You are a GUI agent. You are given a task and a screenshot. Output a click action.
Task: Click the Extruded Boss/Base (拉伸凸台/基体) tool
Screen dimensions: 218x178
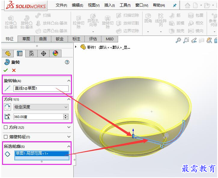[x=11, y=22]
